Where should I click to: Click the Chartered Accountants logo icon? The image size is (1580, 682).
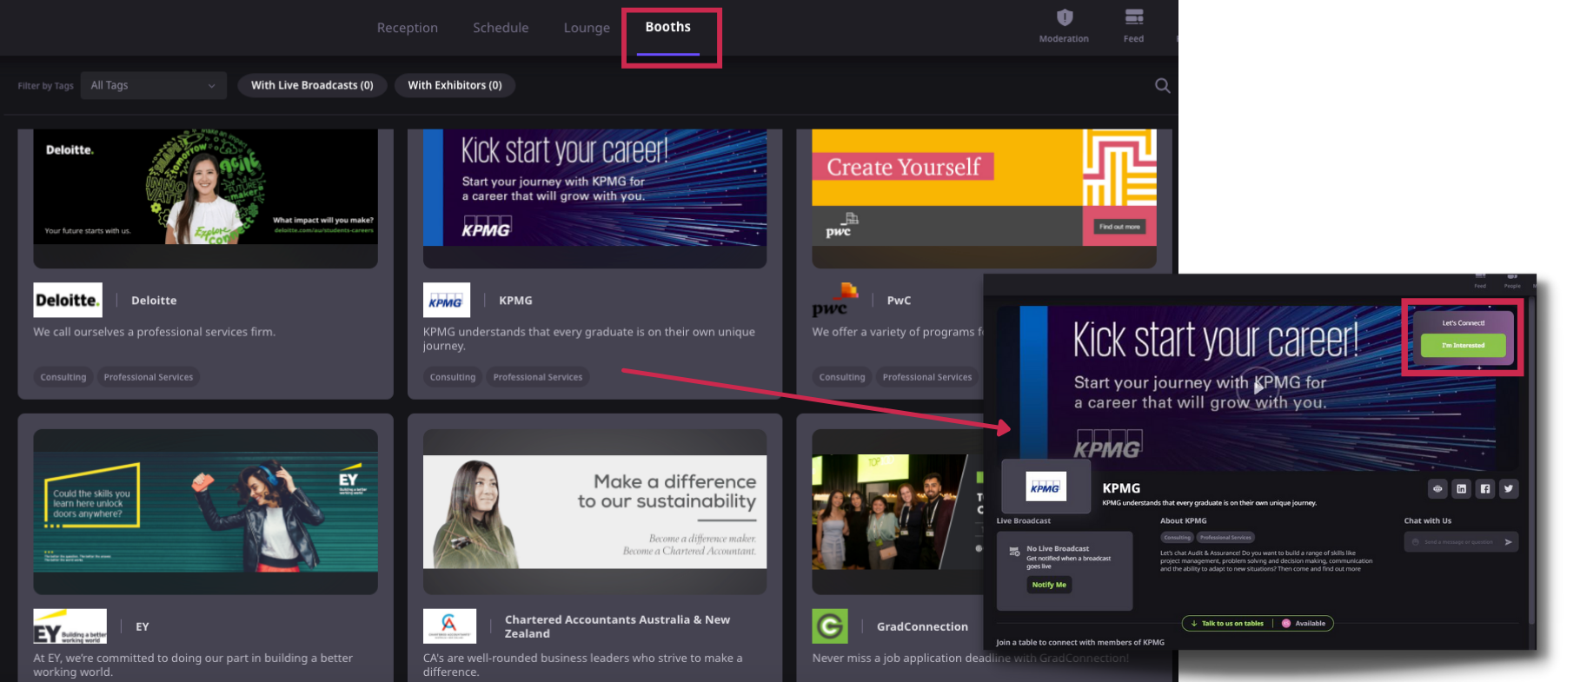(449, 626)
